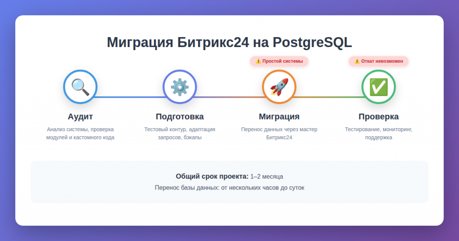Click the 'Простой системы' warning badge
The image size is (459, 241).
click(279, 61)
